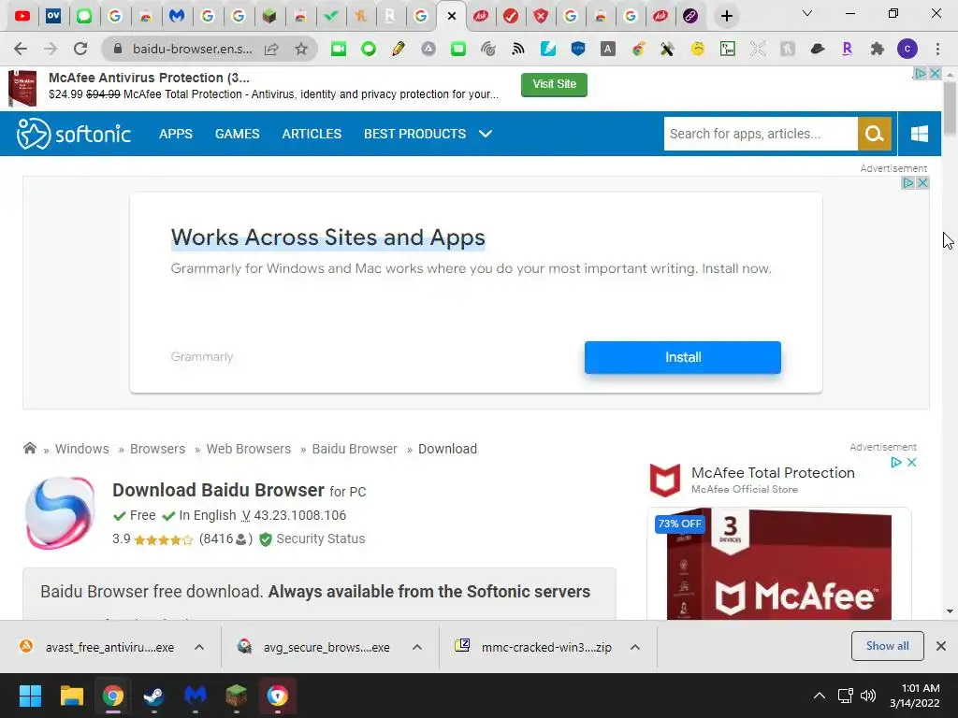
Task: Open the Extensions puzzle piece menu
Action: tap(878, 49)
